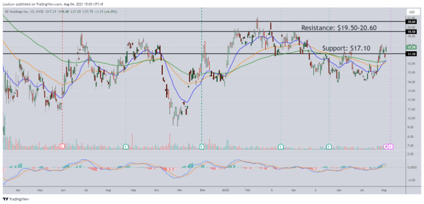The image size is (424, 204).
Task: Click the green earnings marker above the Dec label
Action: click(201, 147)
